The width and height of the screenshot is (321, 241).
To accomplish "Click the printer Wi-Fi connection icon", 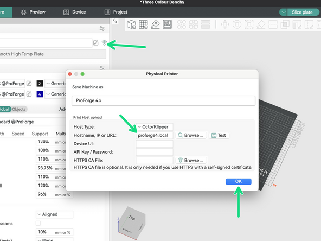I will (104, 43).
